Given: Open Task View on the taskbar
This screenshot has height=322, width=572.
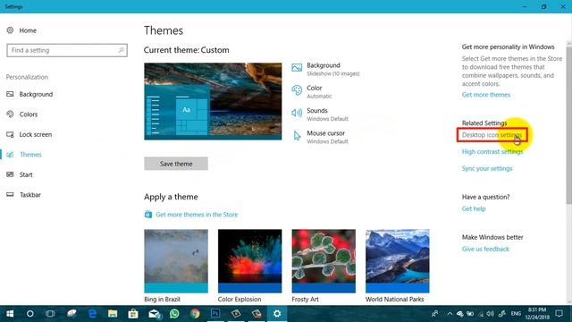Looking at the screenshot, I should [50, 314].
